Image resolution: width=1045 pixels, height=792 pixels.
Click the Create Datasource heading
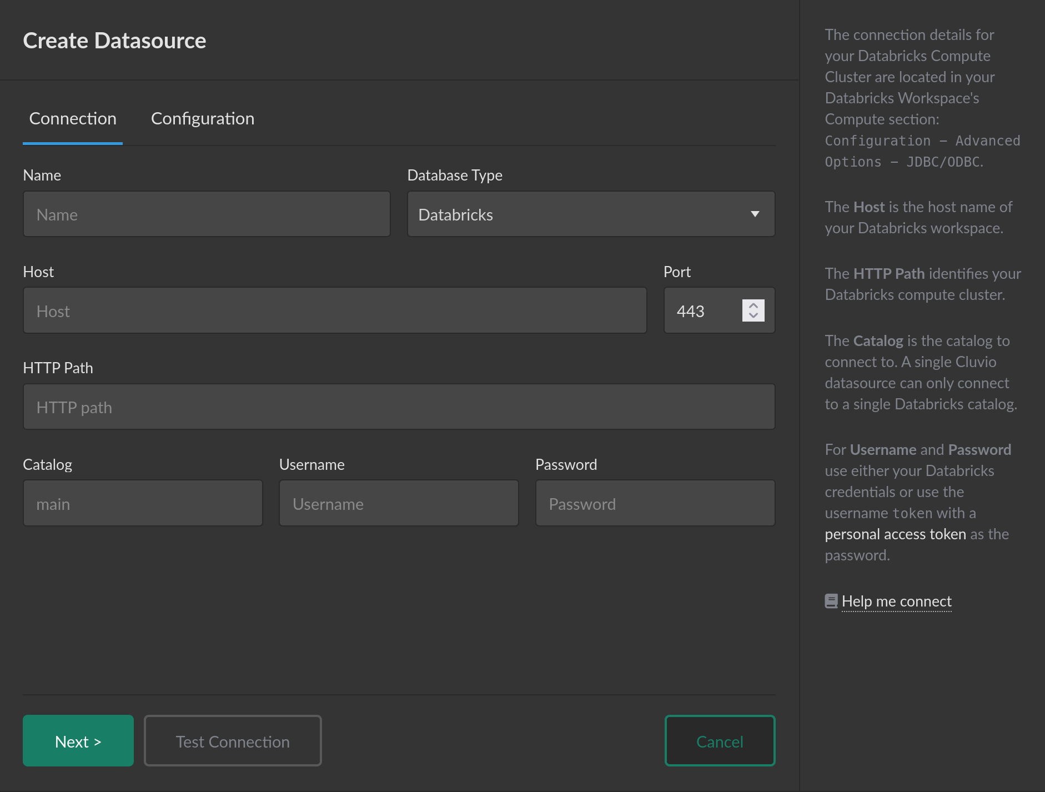point(114,41)
